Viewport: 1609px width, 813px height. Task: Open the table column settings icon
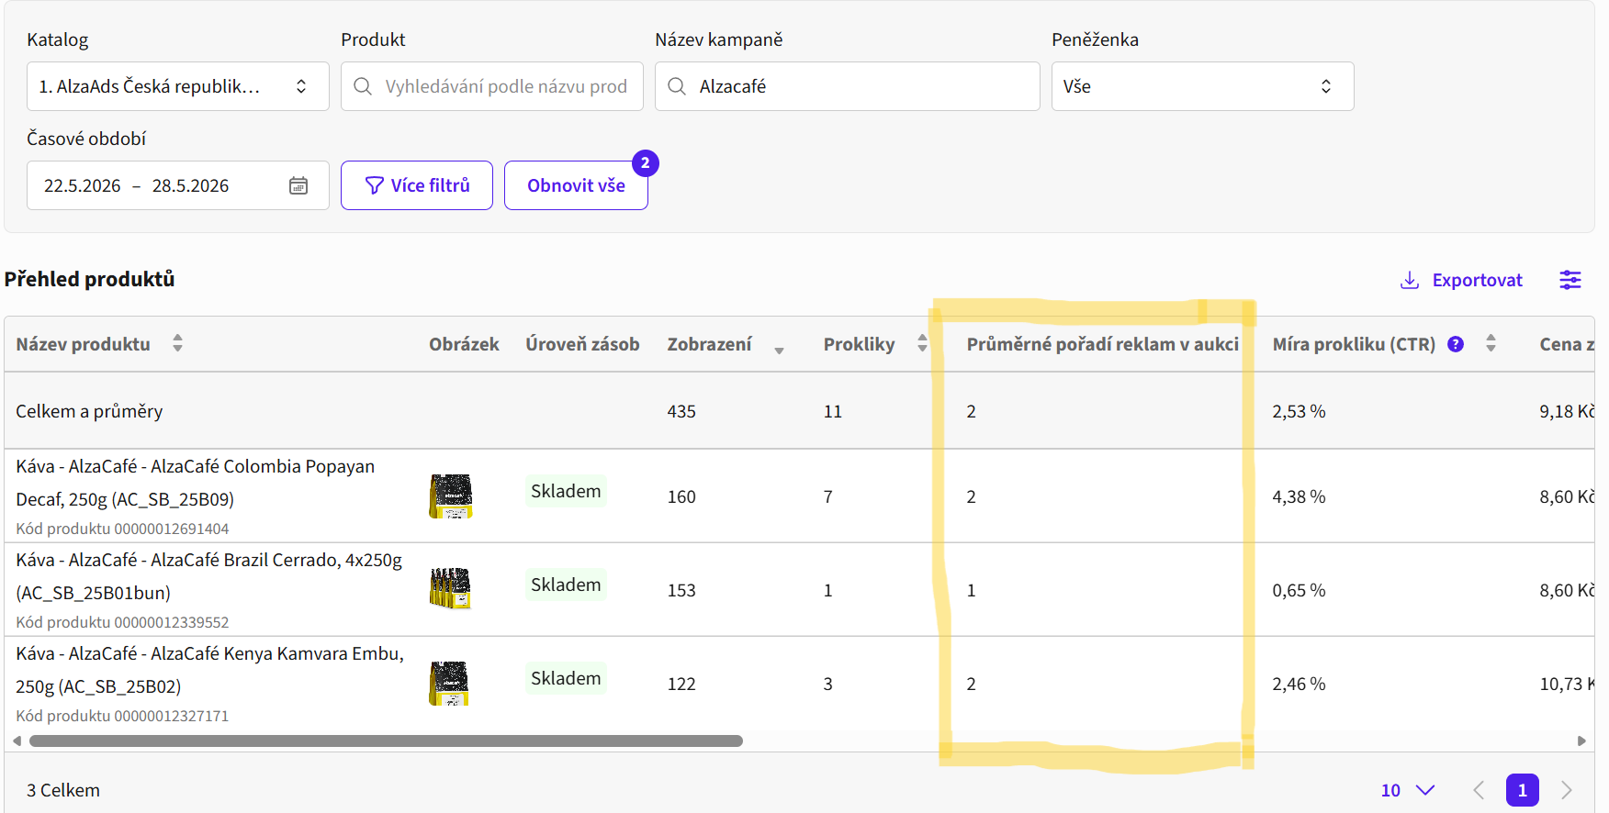click(x=1570, y=280)
